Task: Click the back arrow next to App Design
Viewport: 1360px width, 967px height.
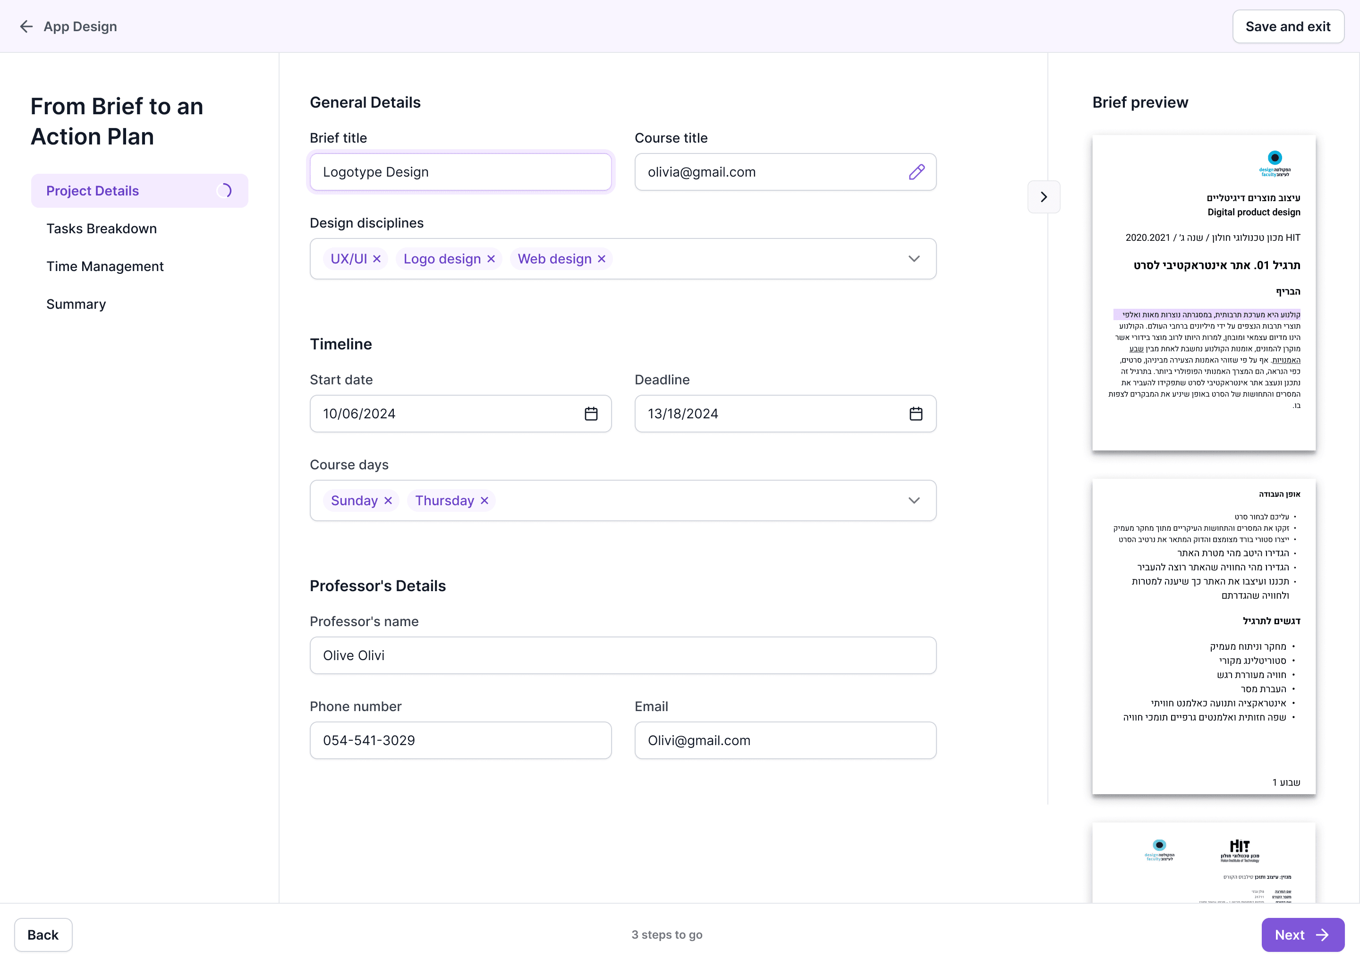Action: coord(26,26)
